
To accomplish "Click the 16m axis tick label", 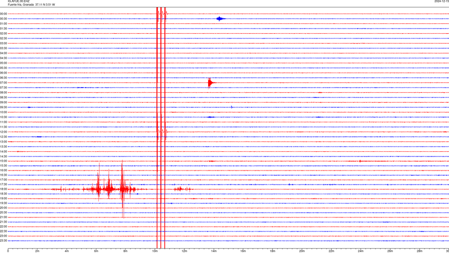I will tap(243, 251).
